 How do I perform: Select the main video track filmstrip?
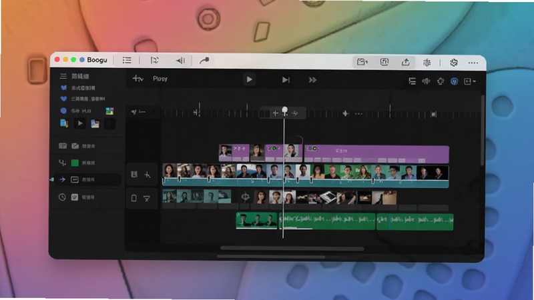[x=306, y=175]
